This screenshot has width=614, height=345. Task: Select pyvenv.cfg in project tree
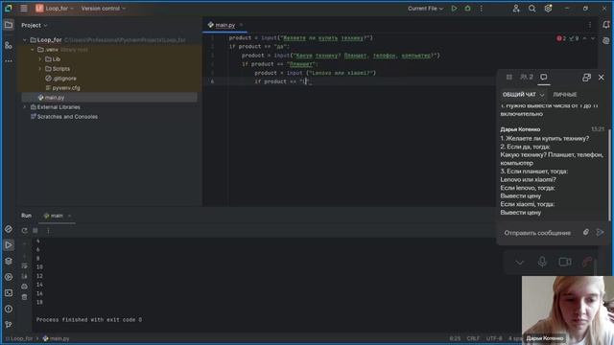point(62,87)
